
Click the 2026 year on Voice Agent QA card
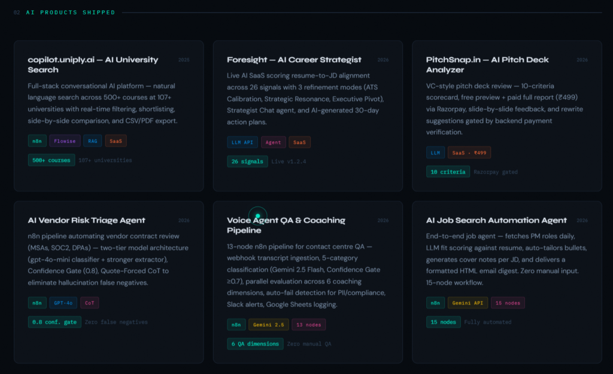[x=383, y=220]
